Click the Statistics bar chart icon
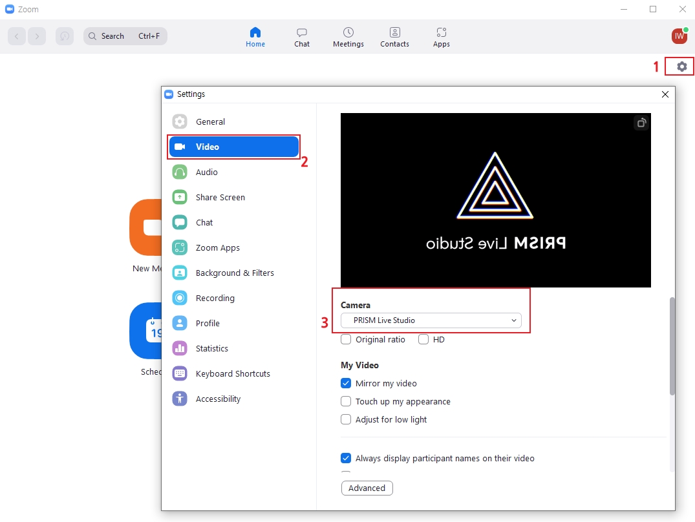The width and height of the screenshot is (695, 522). (x=180, y=348)
